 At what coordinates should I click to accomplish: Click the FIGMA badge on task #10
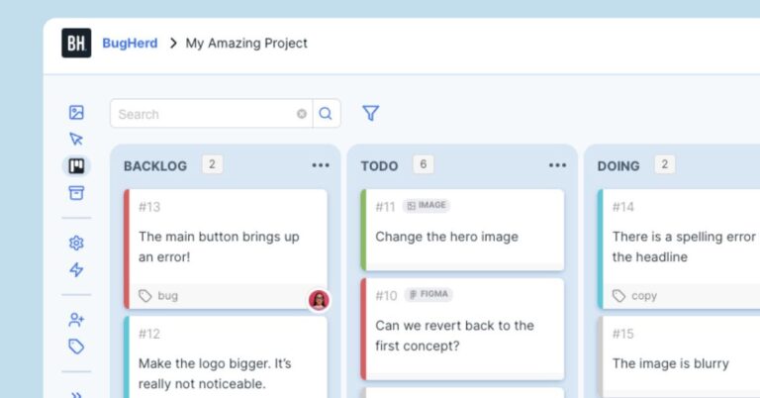(x=428, y=294)
